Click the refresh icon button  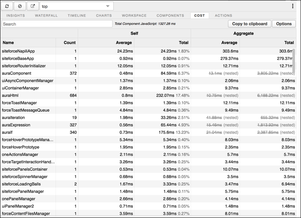pyautogui.click(x=7, y=6)
